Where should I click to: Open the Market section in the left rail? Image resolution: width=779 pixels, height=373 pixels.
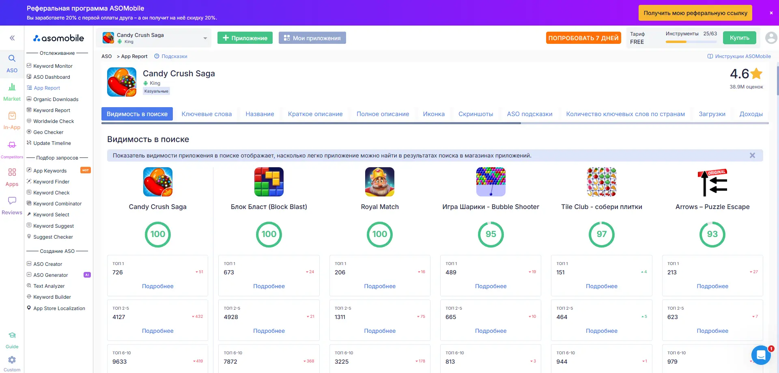click(12, 93)
